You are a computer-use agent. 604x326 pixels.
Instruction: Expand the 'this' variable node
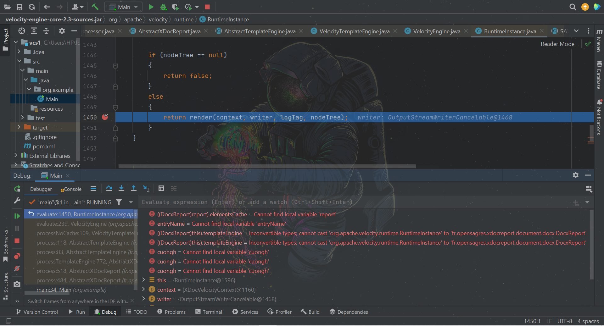pos(144,280)
